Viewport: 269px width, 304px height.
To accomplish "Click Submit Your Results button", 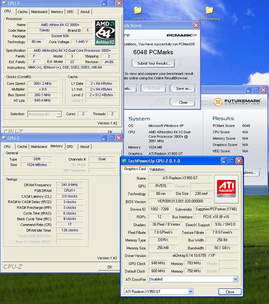I will point(154,63).
